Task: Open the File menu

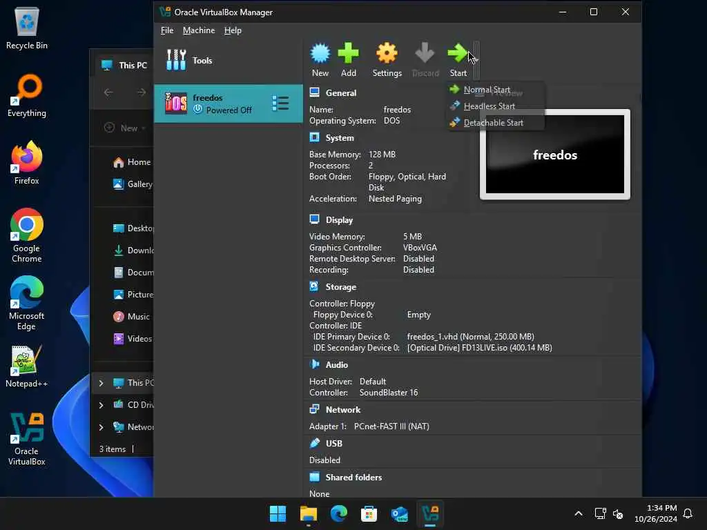Action: click(167, 30)
